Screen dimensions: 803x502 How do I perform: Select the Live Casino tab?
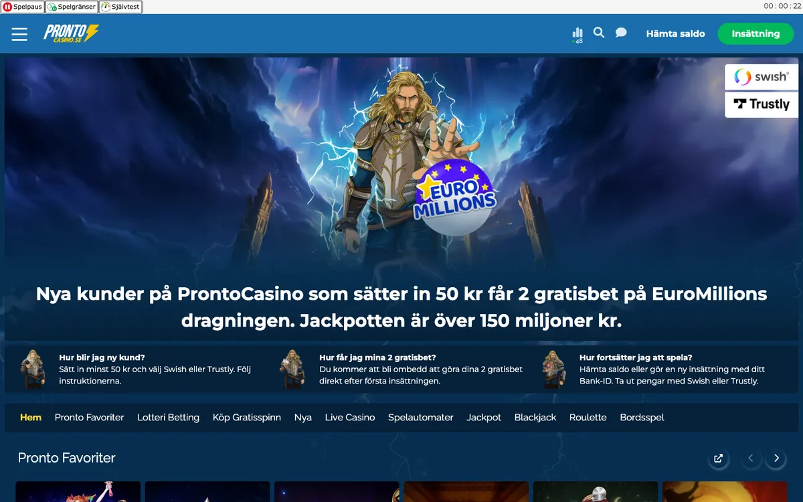click(x=350, y=417)
